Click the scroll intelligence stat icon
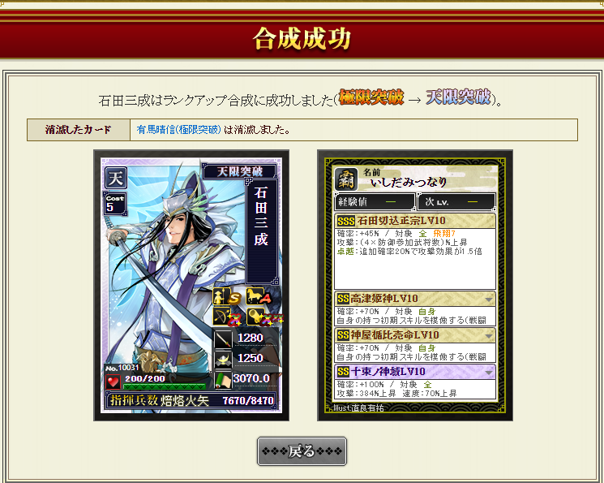604x483 pixels. (223, 380)
